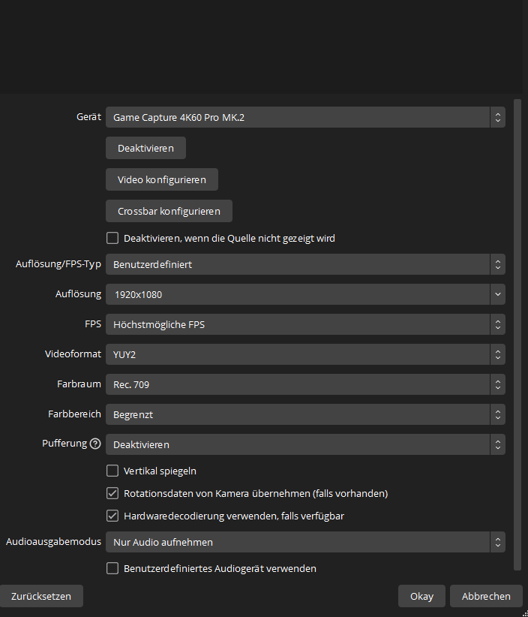
Task: Click the Pufferung help question mark icon
Action: [x=95, y=444]
